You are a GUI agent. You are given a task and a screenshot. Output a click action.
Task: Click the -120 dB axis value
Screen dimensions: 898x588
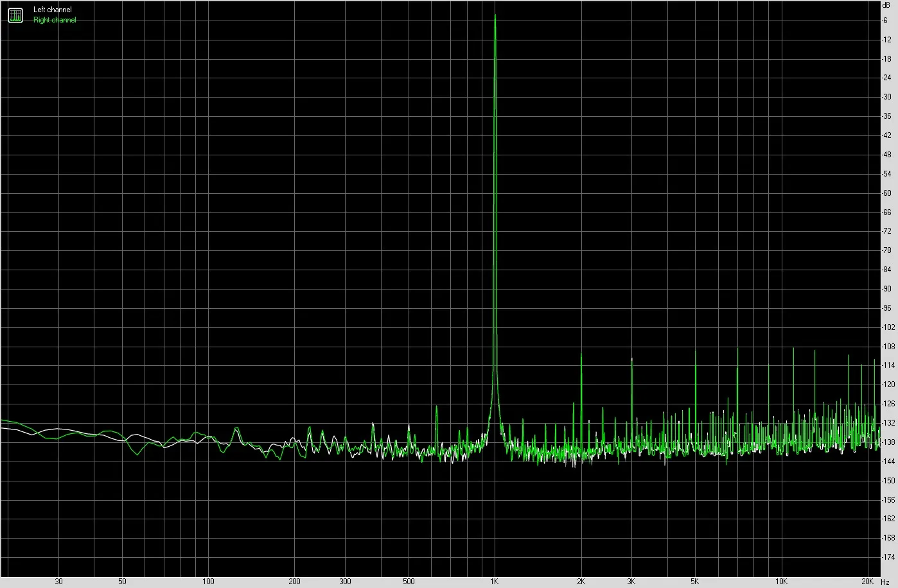888,385
